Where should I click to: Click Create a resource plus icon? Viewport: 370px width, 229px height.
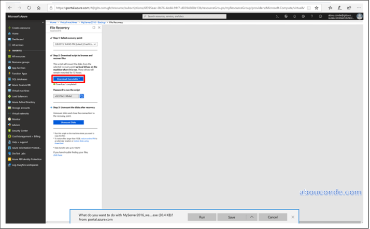coord(9,27)
